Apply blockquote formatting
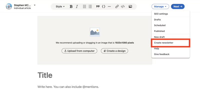Image resolution: width=200 pixels, height=94 pixels. 98,6
